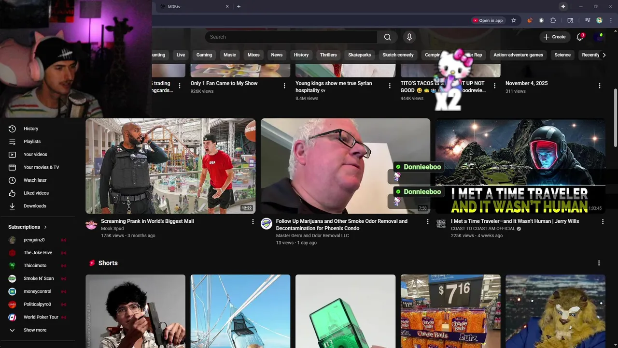
Task: Select the Action-adventure games chip
Action: click(518, 55)
